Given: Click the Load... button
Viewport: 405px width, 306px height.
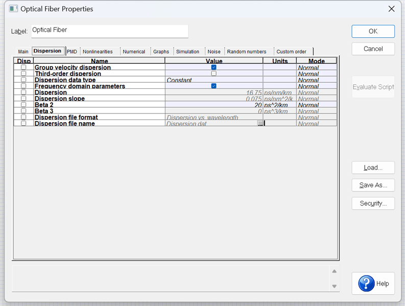Looking at the screenshot, I should [x=373, y=168].
